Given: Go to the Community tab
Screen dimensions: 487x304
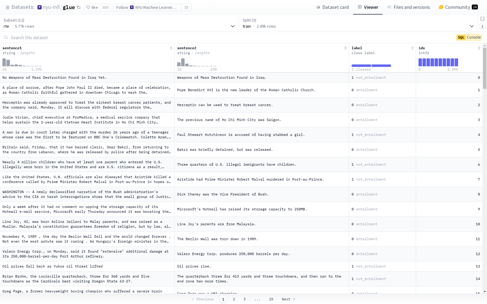Looking at the screenshot, I should 458,7.
